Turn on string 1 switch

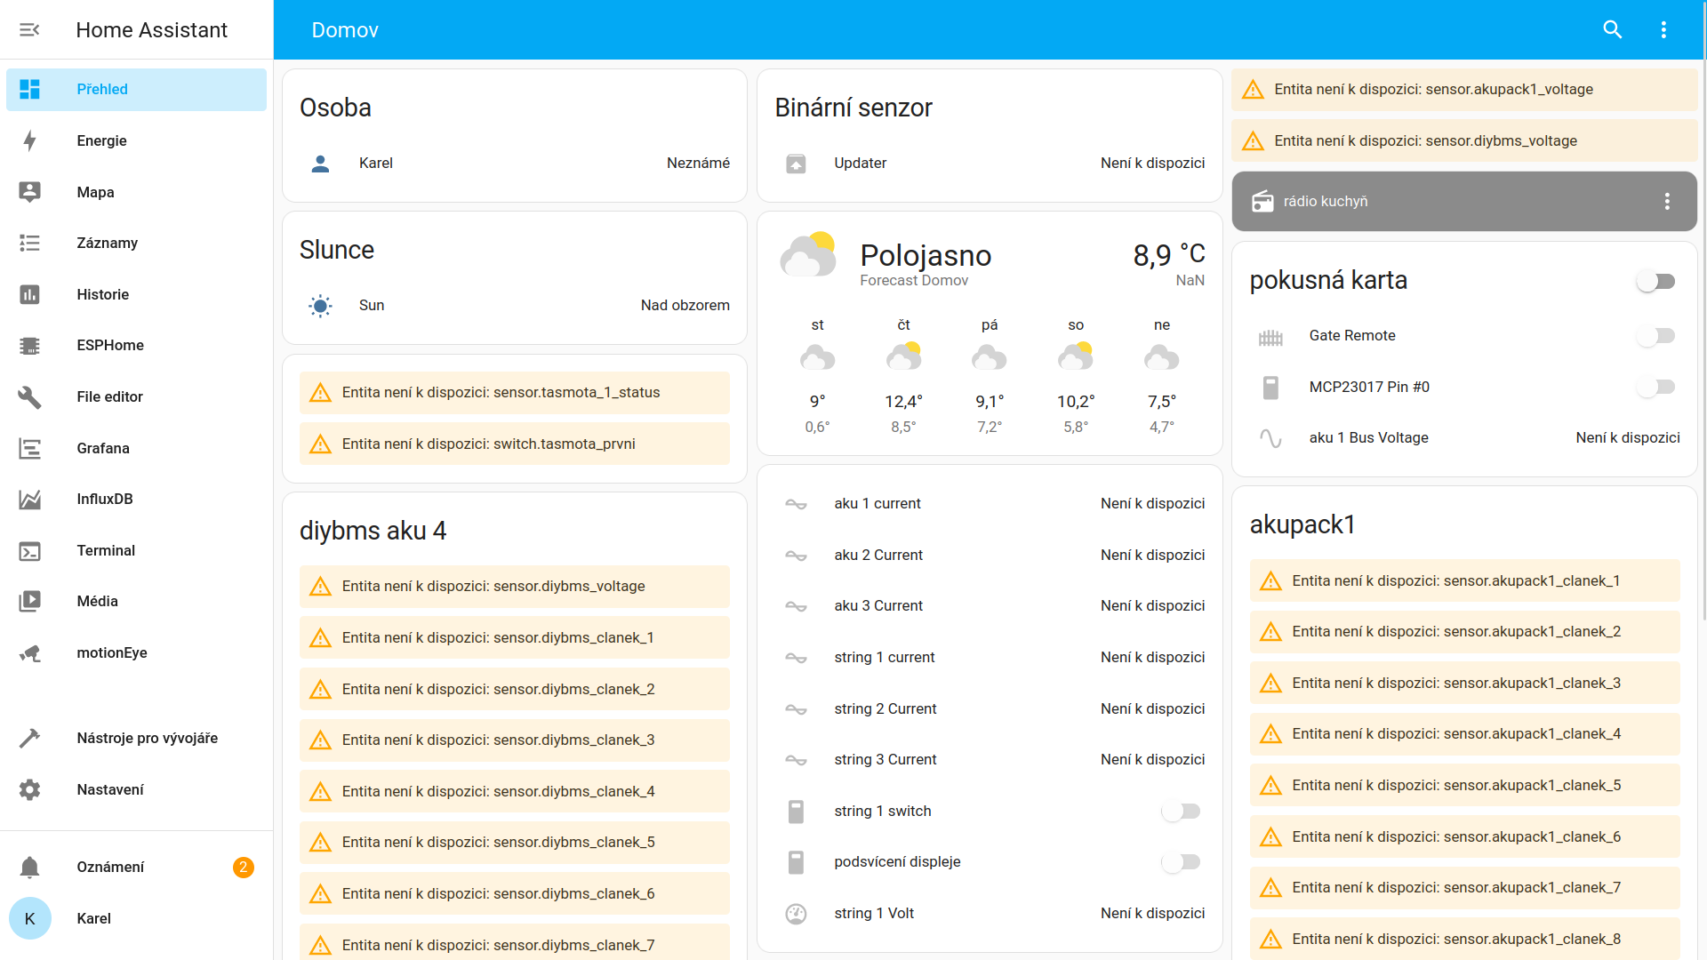1181,811
